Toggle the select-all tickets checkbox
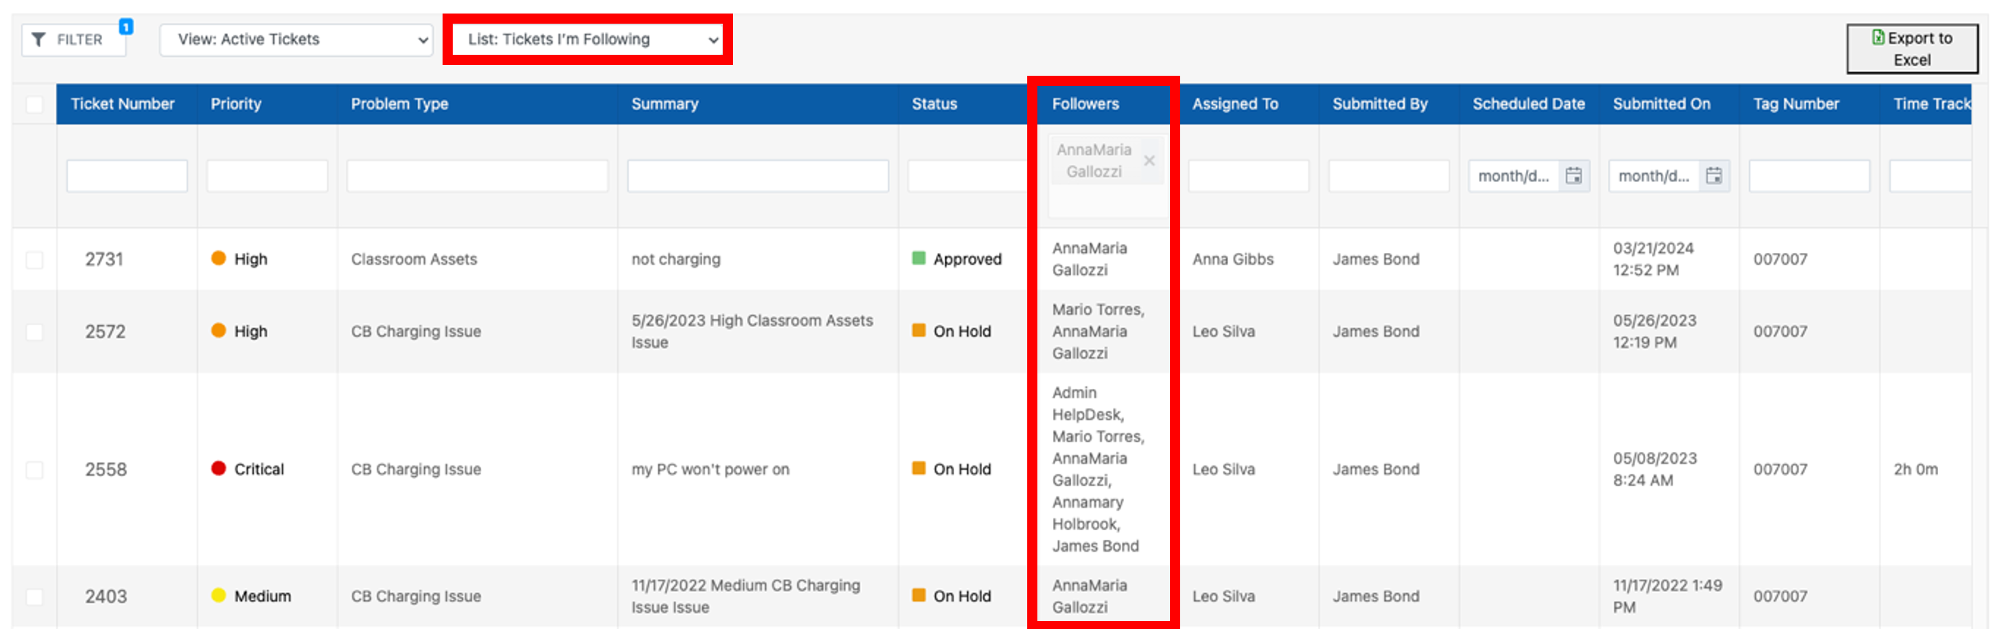The height and width of the screenshot is (629, 1999). point(34,105)
